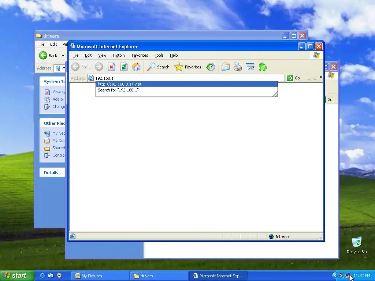
Task: Go to the Home page icon
Action: click(x=136, y=67)
